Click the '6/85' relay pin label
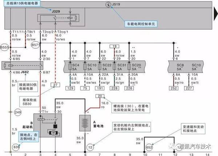This screenshot has width=218, height=156. coord(16,59)
